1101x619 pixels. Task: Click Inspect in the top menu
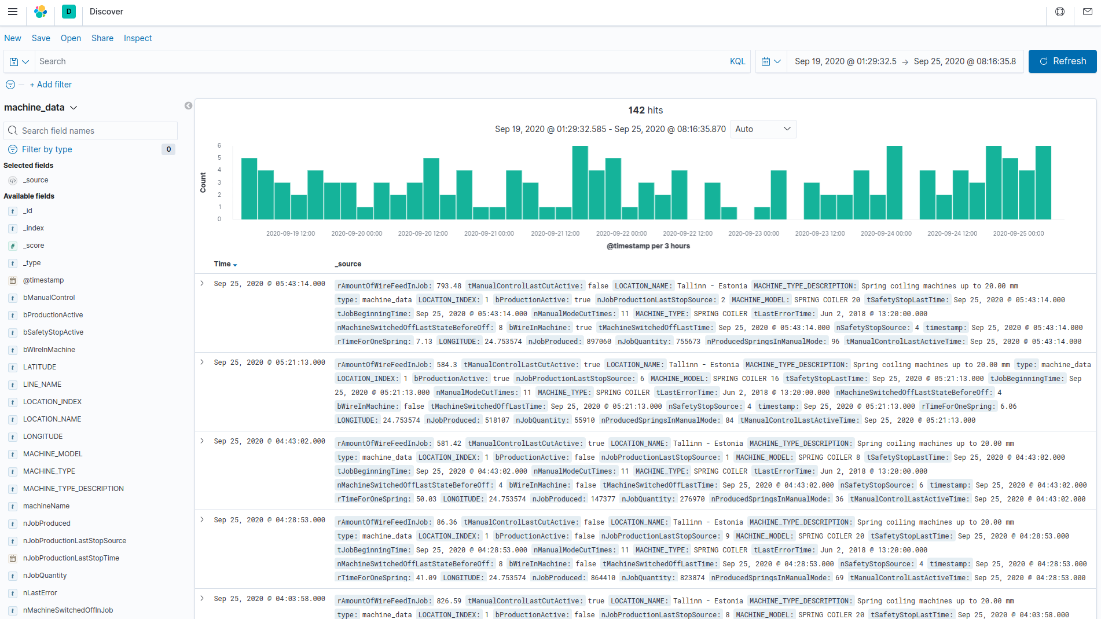[138, 38]
